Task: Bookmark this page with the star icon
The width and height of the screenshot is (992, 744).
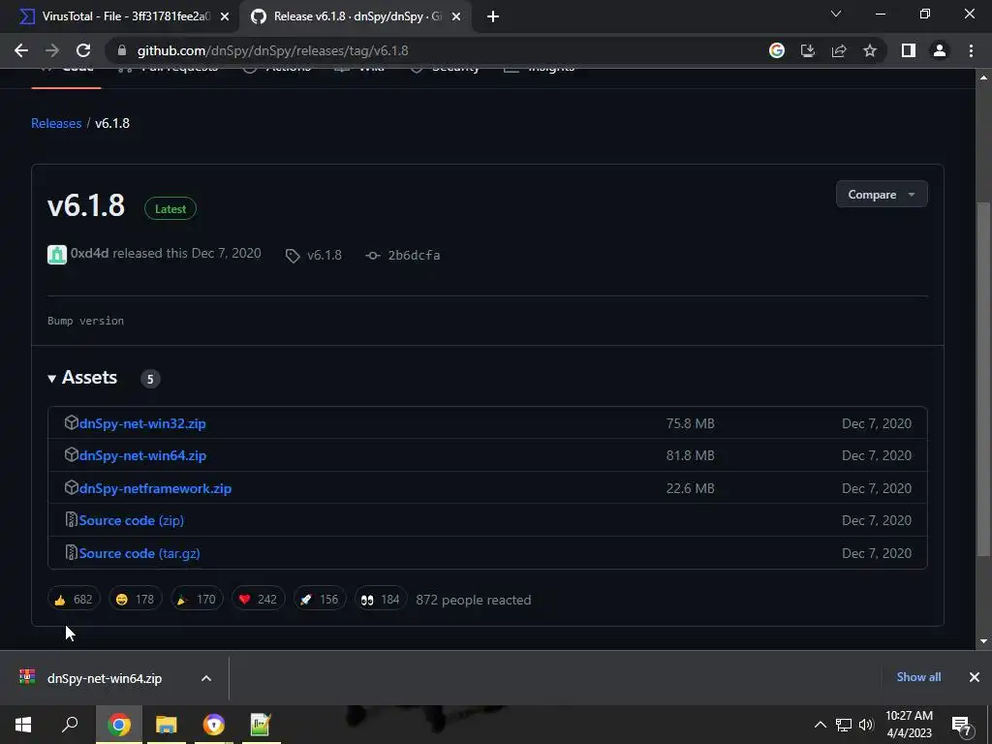Action: 870,50
